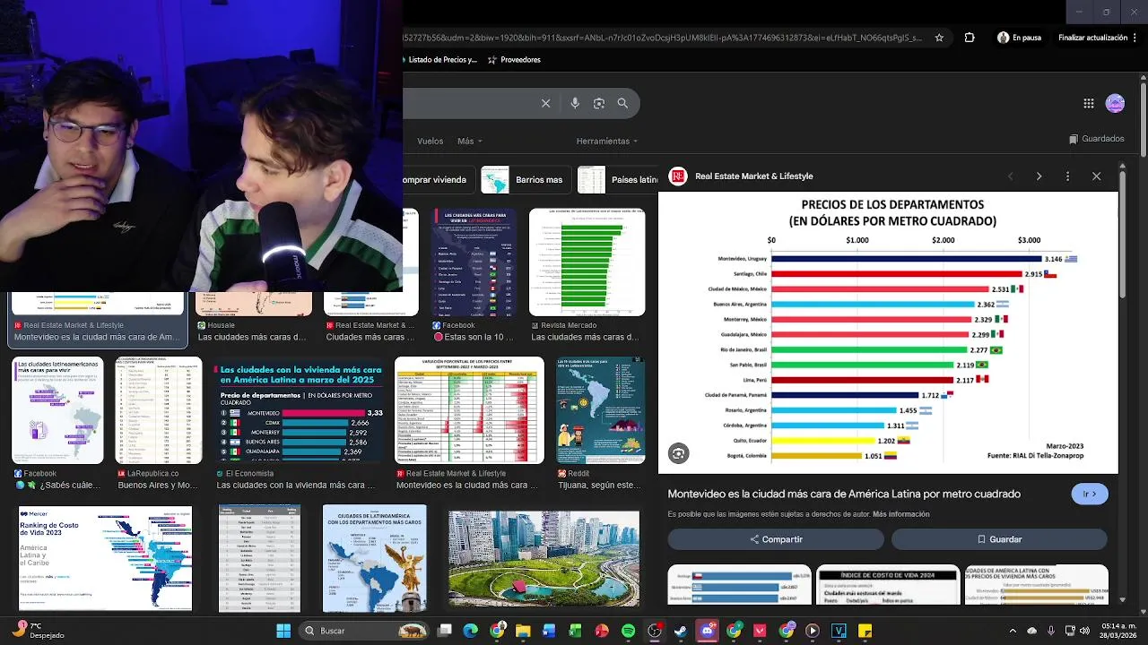Open Sticky Notes from the taskbar
This screenshot has width=1148, height=645.
[x=865, y=631]
